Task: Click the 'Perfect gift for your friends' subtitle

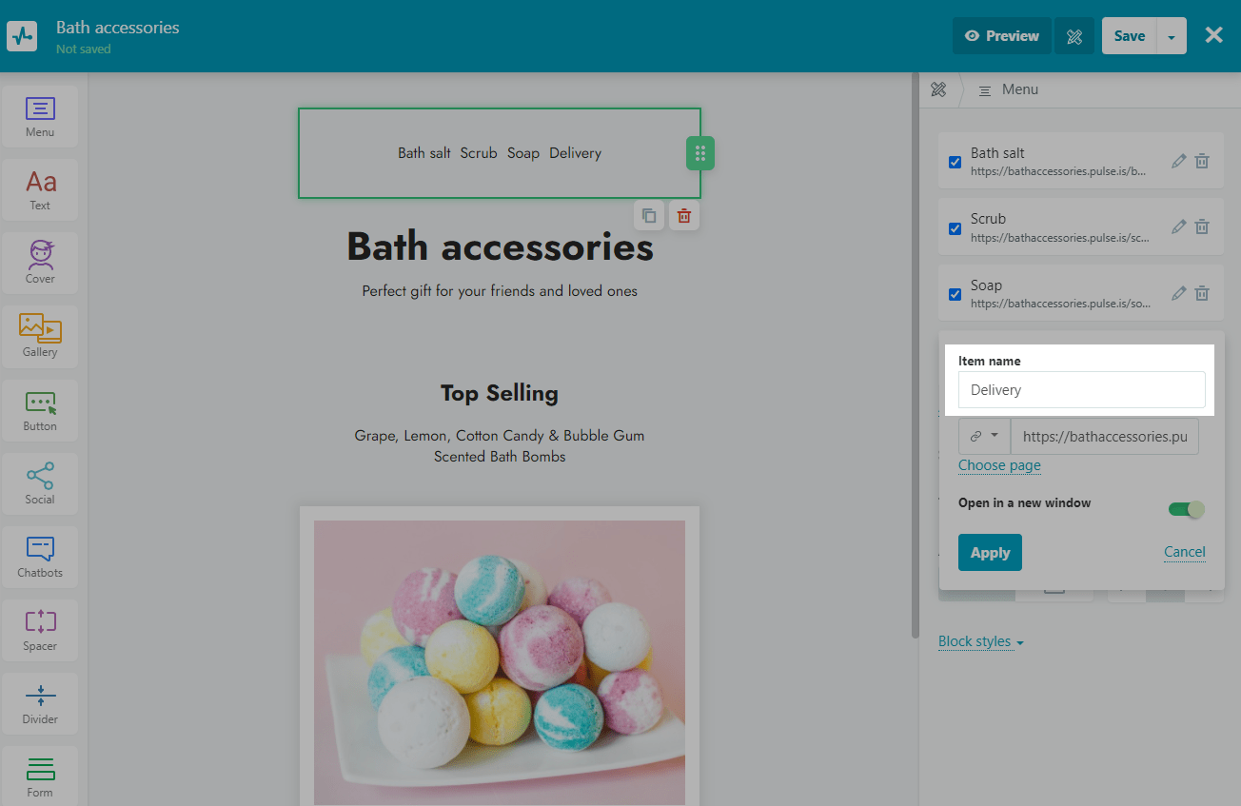Action: [x=500, y=291]
